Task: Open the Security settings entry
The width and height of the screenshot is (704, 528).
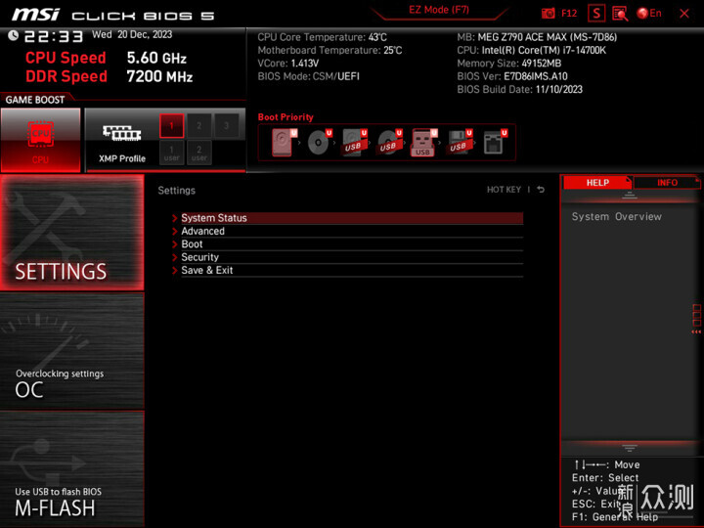Action: tap(352, 257)
